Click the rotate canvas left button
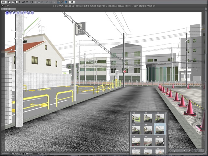Viewport: 208px width, 156px height. (x=41, y=154)
